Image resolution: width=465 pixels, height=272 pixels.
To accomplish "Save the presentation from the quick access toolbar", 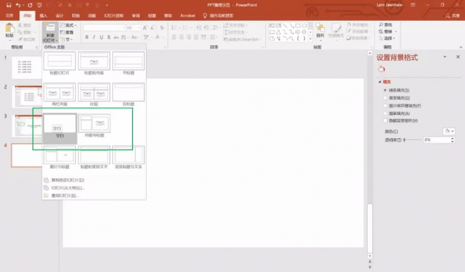I will [x=9, y=5].
